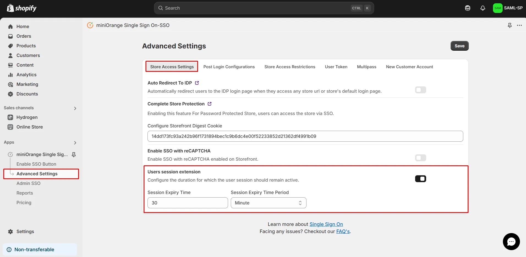
Task: Click the Save button
Action: pos(460,46)
